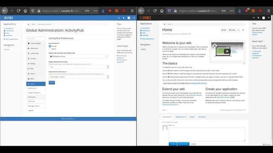Click breadcrumb home icon on Home page

click(x=165, y=24)
